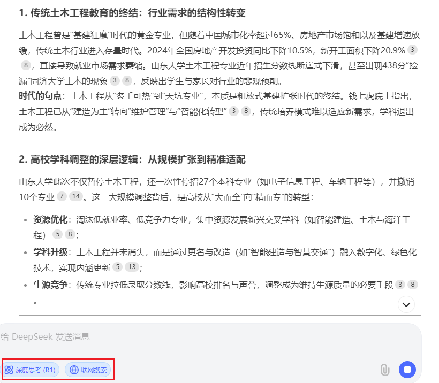Image resolution: width=439 pixels, height=383 pixels.
Task: Toggle the 深度思考 (R1) mode
Action: pyautogui.click(x=31, y=370)
